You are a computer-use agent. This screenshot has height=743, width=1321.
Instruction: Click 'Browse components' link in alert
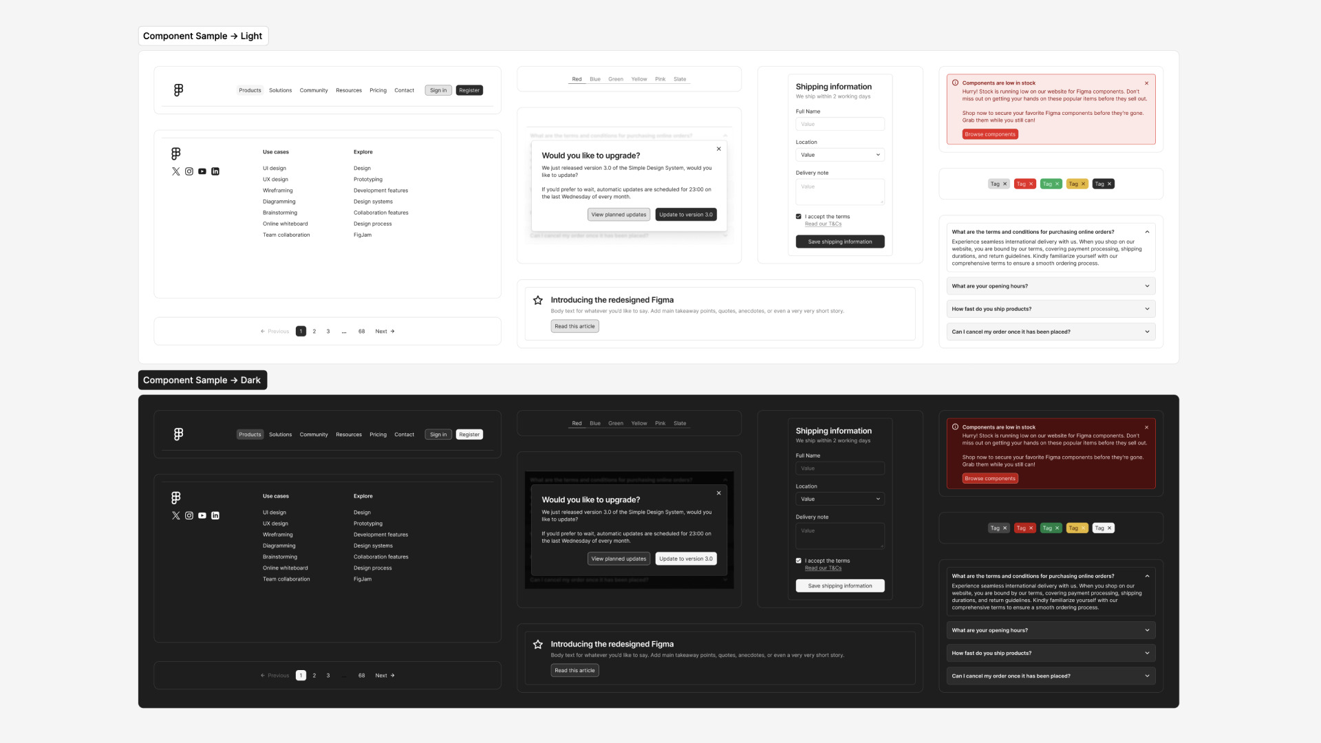[990, 134]
